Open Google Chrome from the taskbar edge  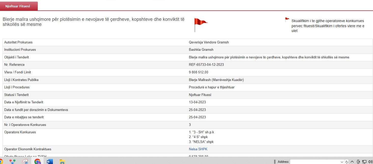click(1, 161)
